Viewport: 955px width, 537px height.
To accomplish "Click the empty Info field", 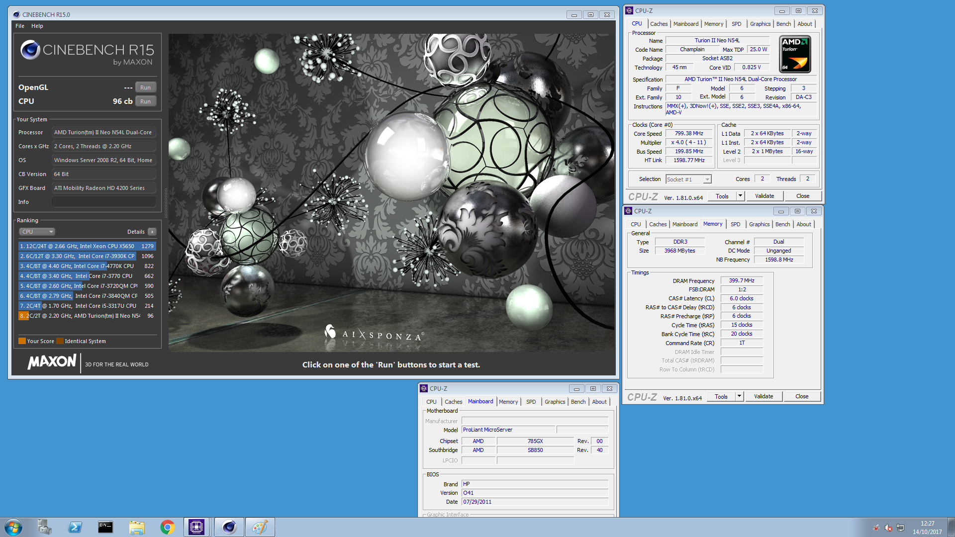I will 104,202.
